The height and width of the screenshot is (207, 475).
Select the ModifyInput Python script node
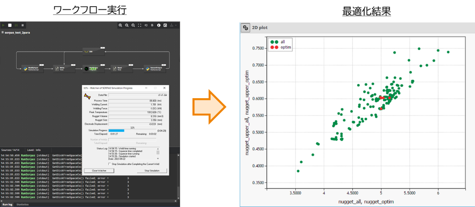click(x=32, y=68)
